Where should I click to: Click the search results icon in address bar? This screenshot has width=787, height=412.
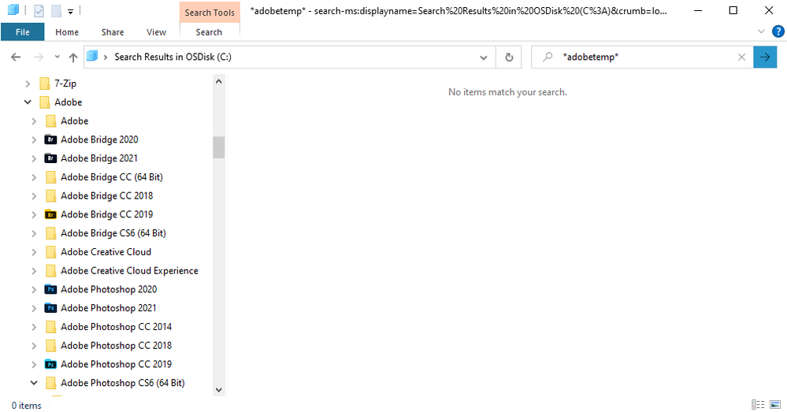click(x=92, y=56)
